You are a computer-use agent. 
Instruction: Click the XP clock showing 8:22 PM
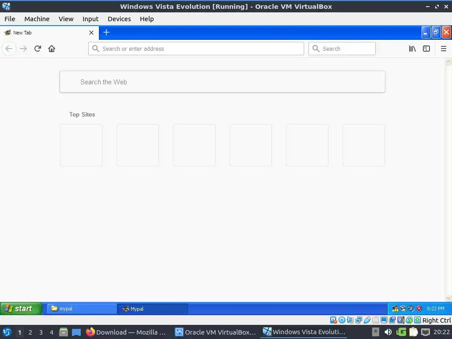tap(436, 309)
